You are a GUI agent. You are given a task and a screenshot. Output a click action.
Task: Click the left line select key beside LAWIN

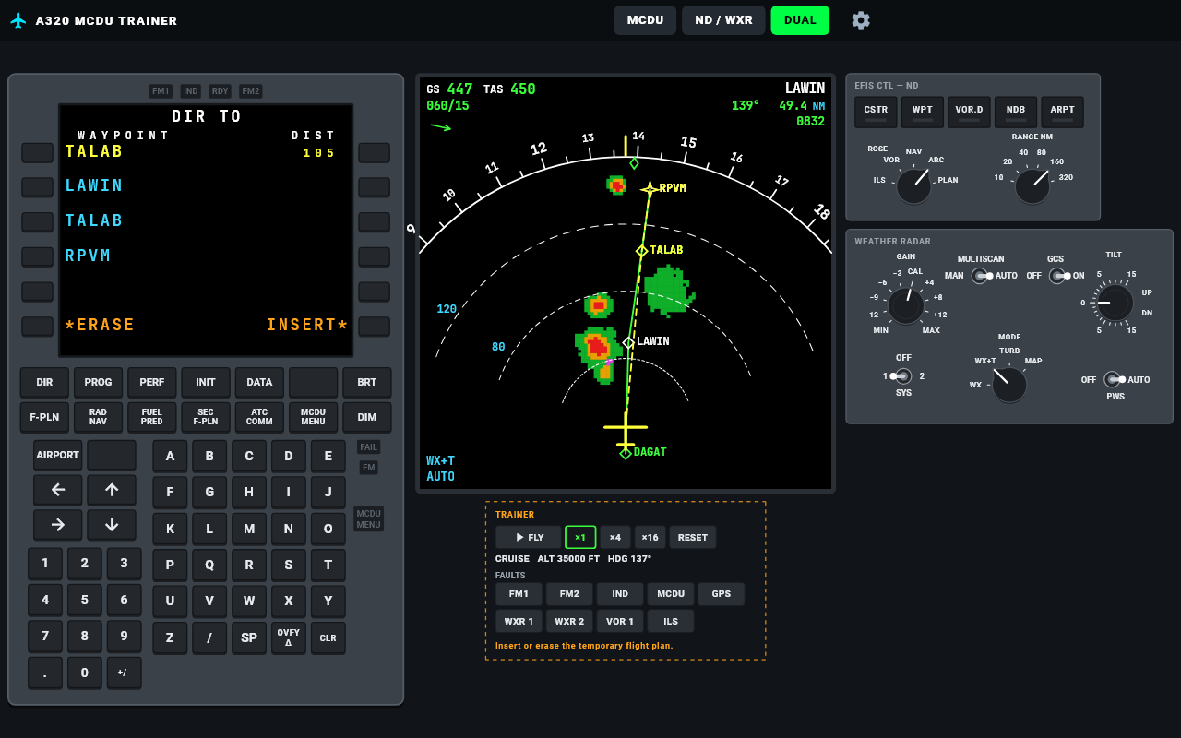[x=38, y=187]
